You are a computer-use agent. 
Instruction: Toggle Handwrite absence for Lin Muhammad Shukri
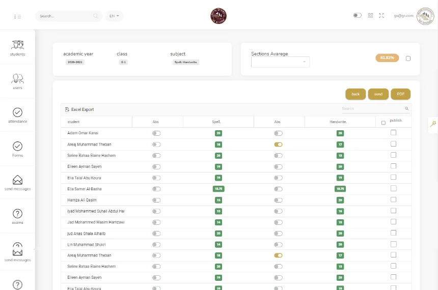tap(278, 245)
